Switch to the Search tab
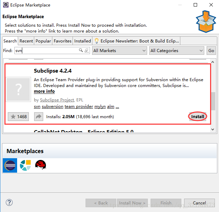The image size is (219, 212). pyautogui.click(x=10, y=41)
